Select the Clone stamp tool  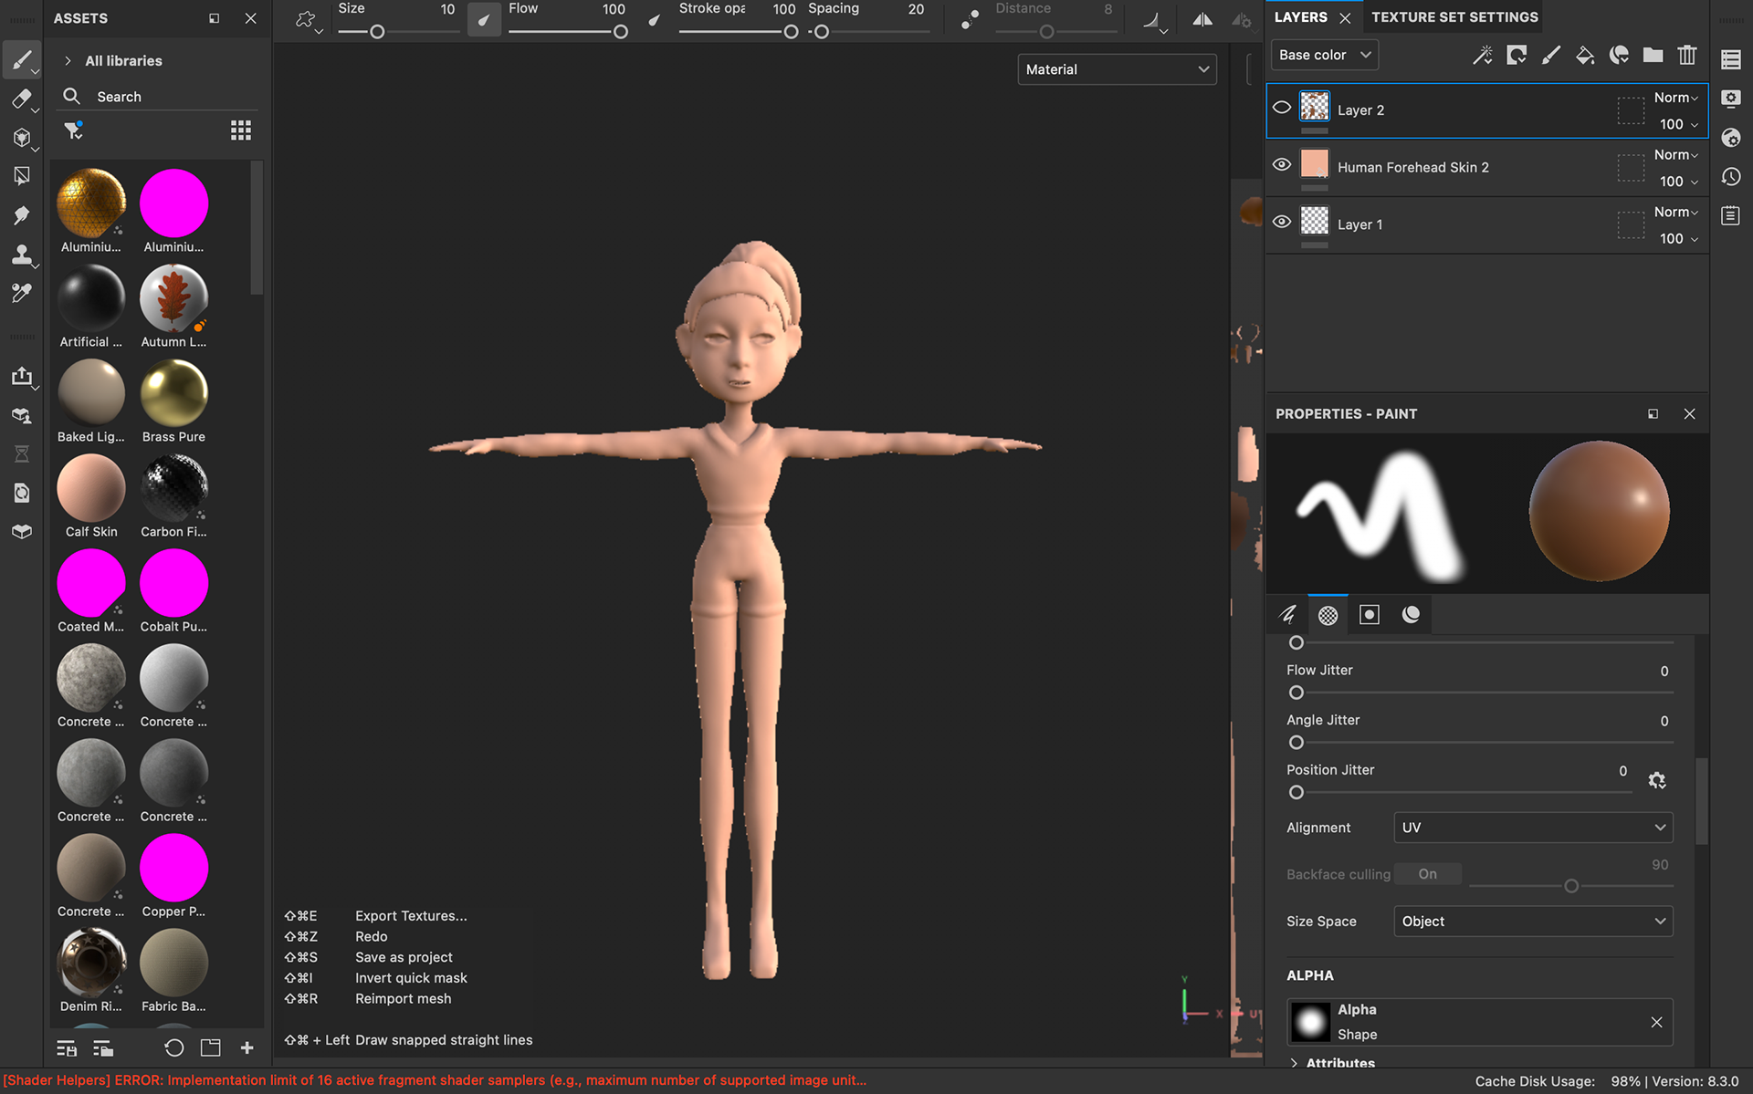(22, 255)
